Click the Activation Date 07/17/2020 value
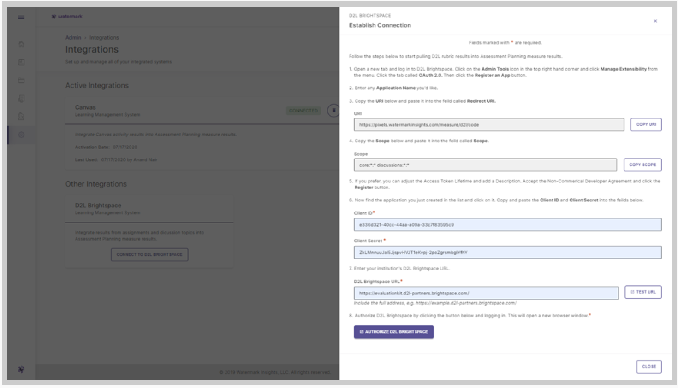 pyautogui.click(x=125, y=147)
